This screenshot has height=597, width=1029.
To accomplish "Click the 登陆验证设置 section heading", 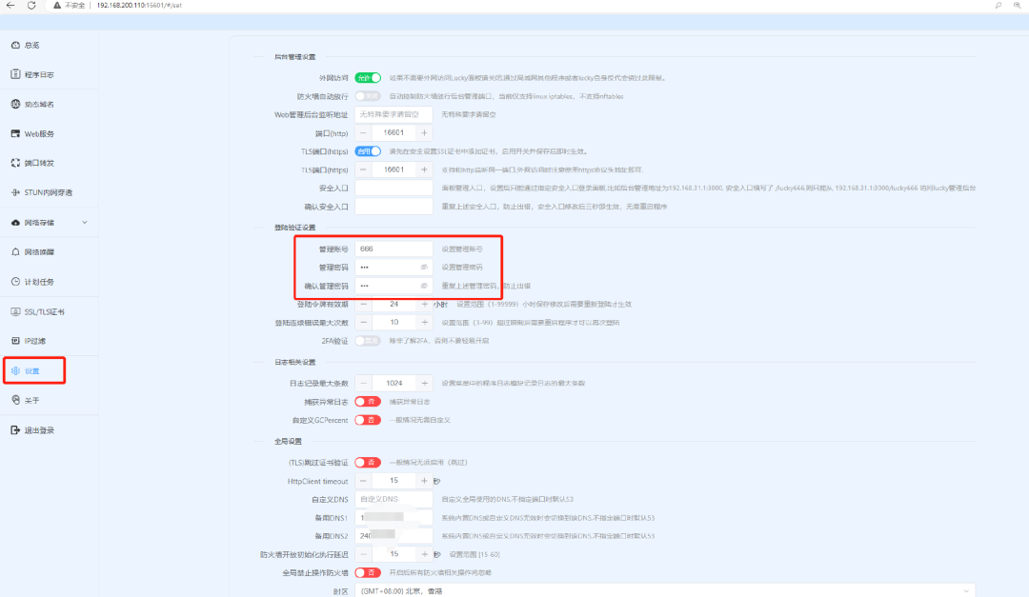I will tap(294, 228).
